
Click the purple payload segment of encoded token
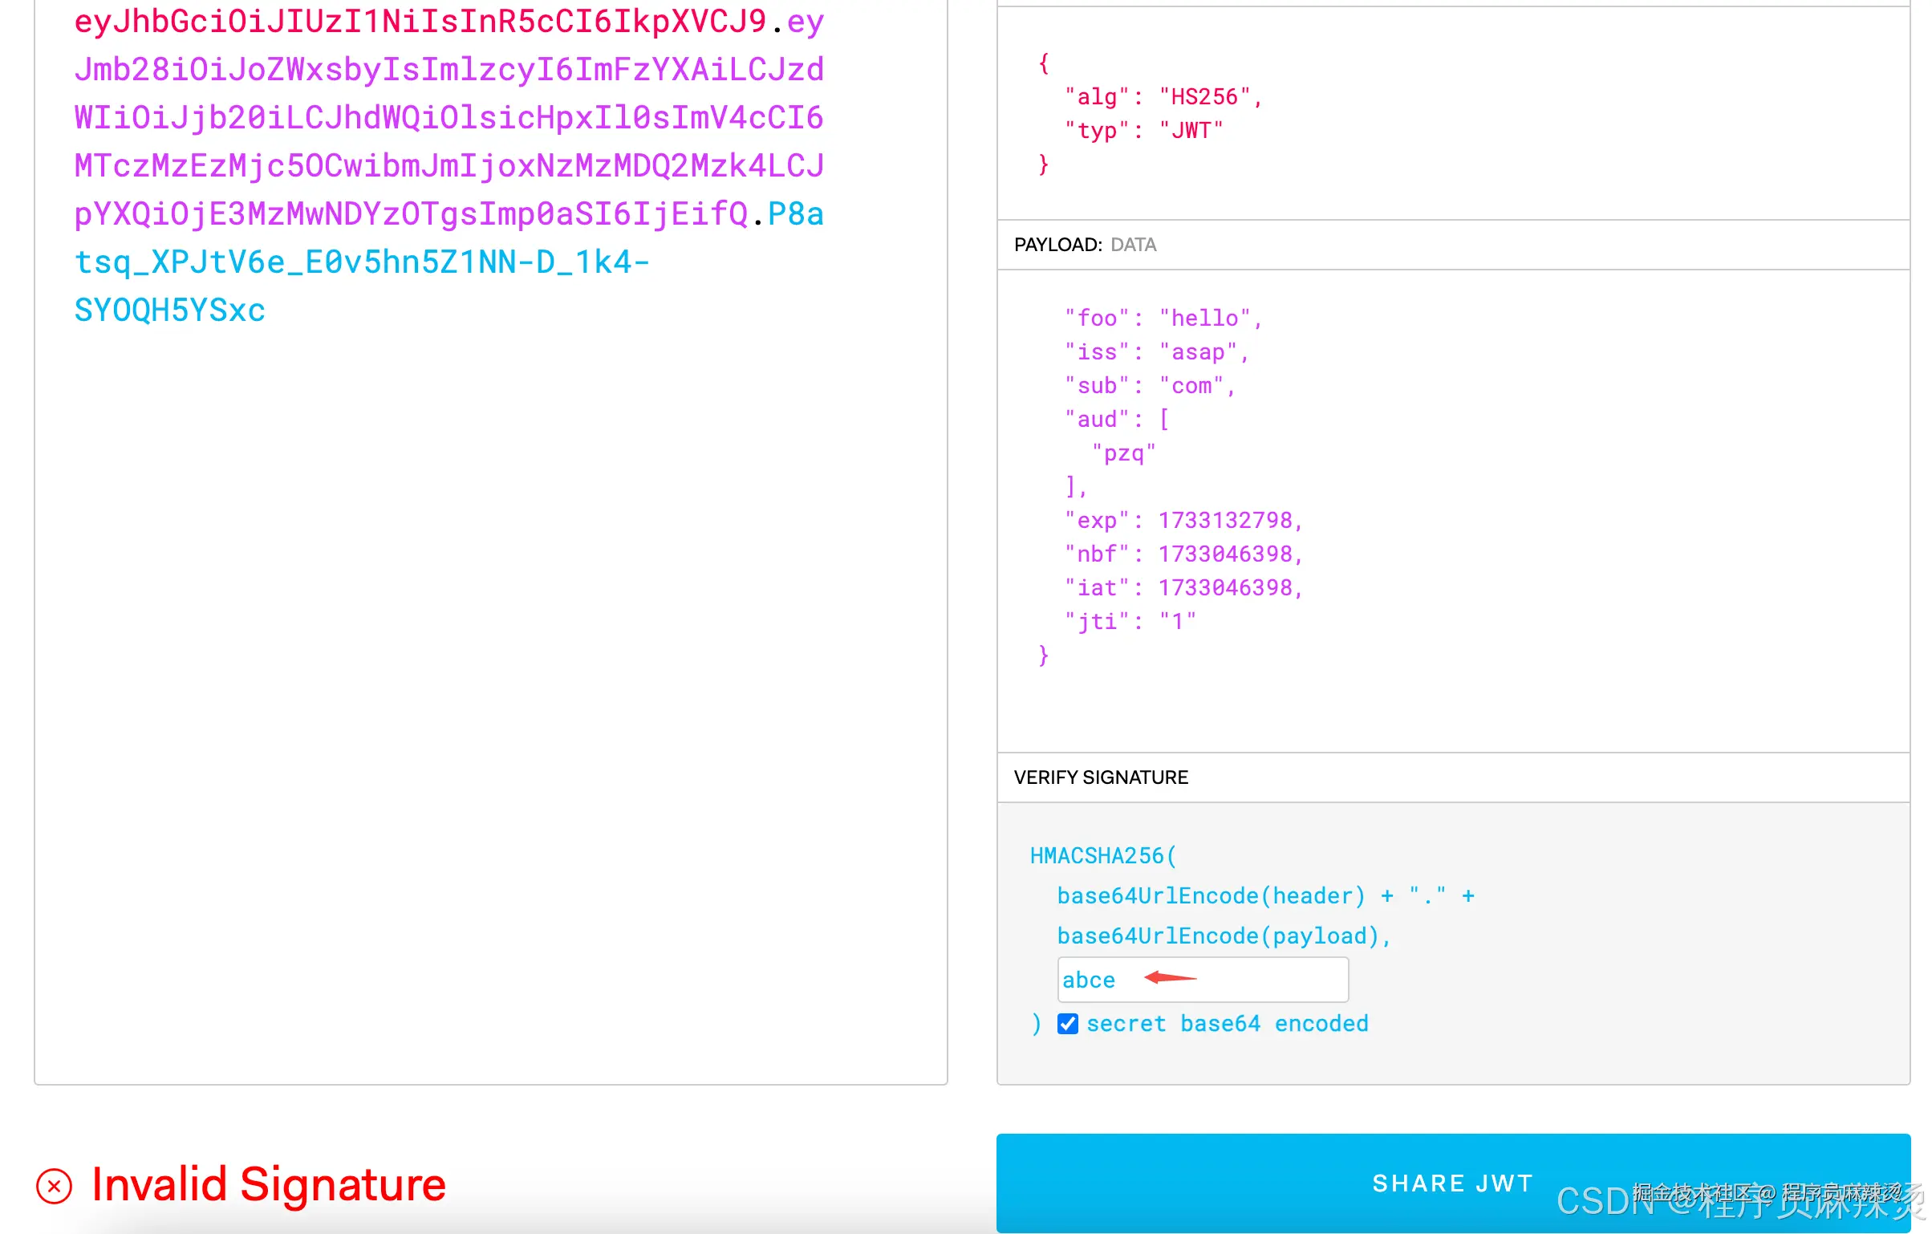point(448,118)
